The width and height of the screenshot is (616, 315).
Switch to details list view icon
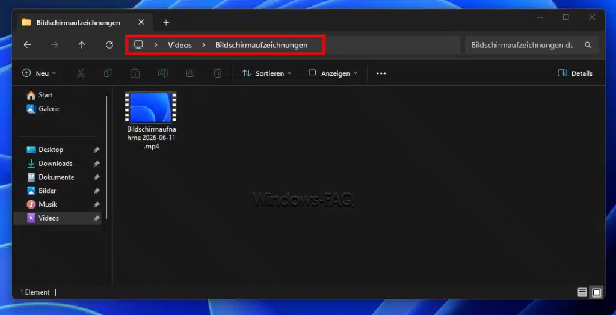[x=582, y=292]
